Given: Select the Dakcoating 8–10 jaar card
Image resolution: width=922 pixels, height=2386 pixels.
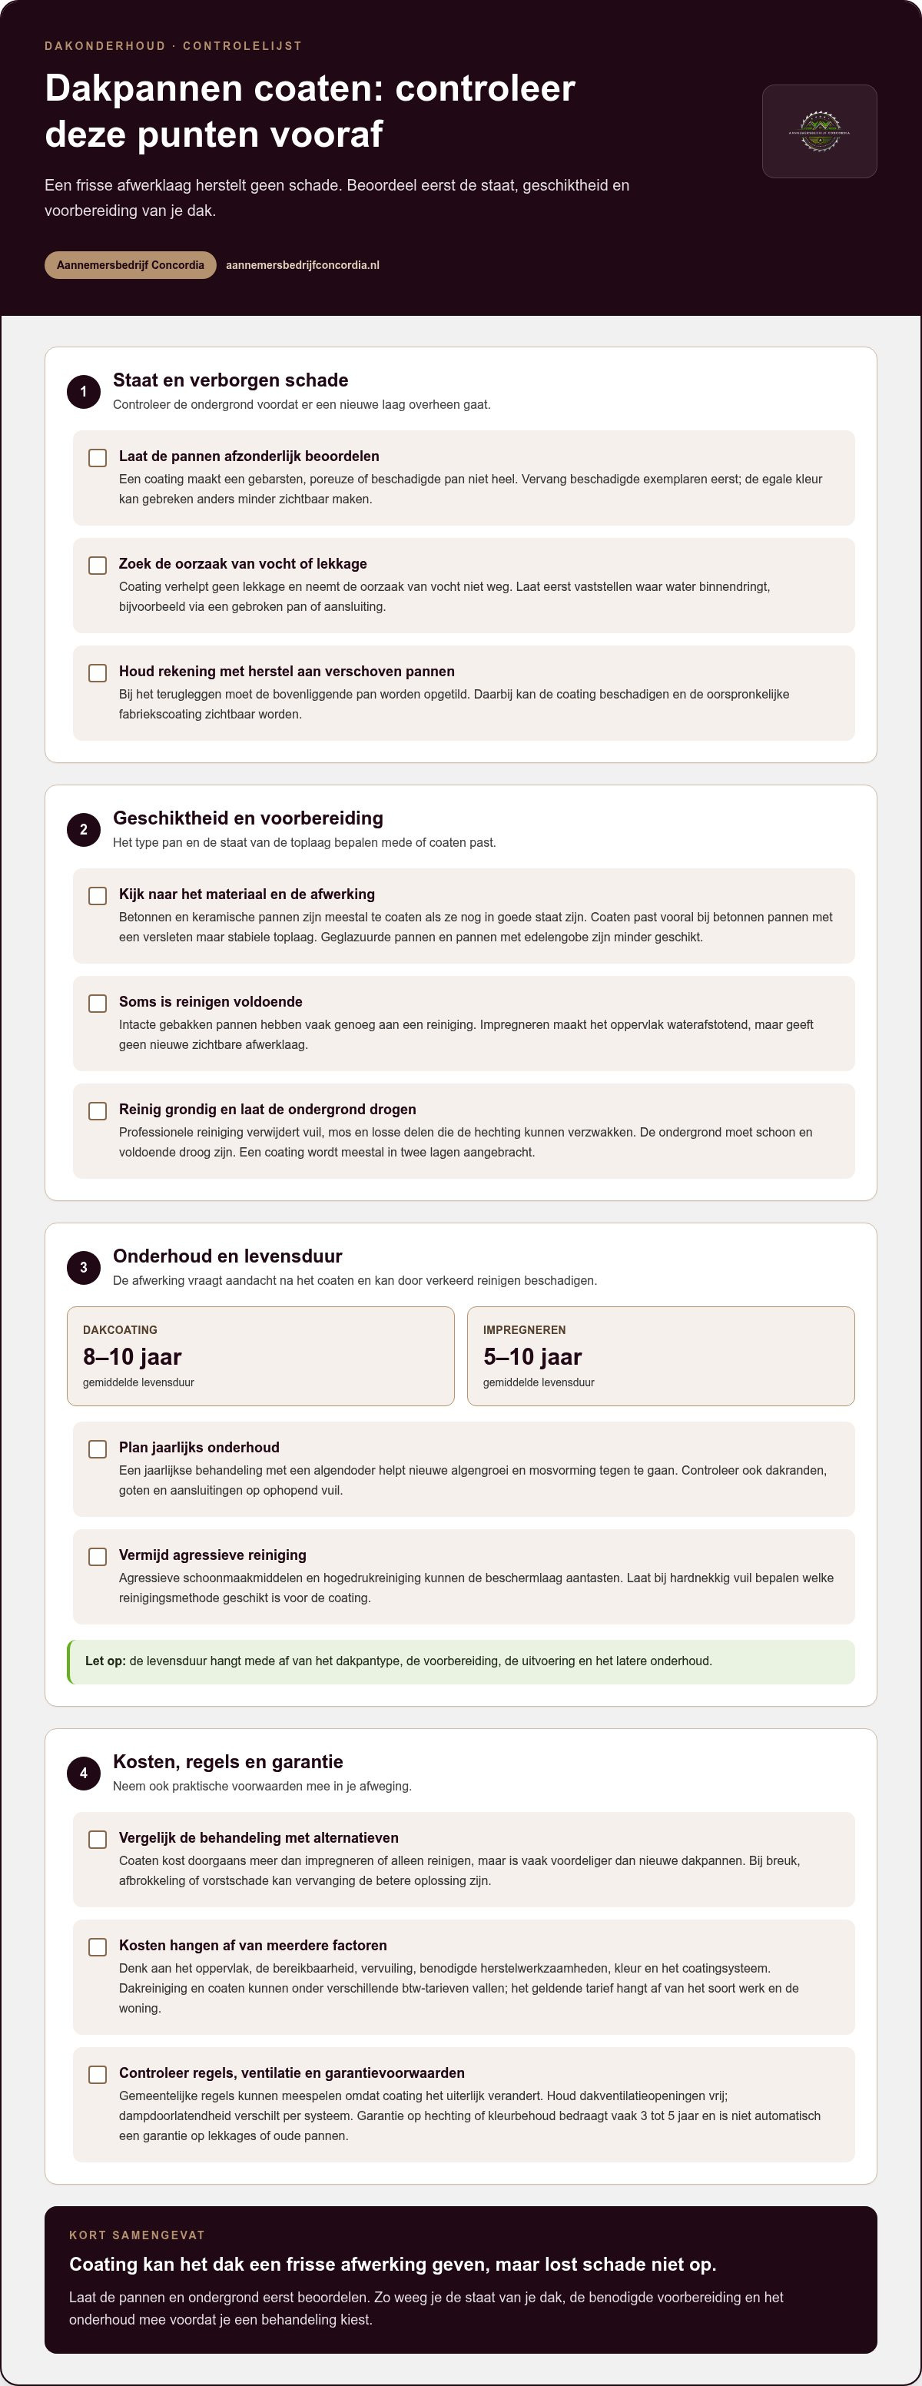Looking at the screenshot, I should tap(261, 1356).
